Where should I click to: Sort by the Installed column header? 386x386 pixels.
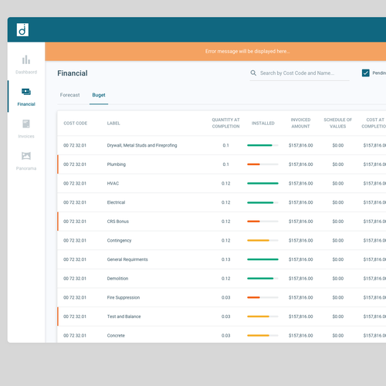263,124
